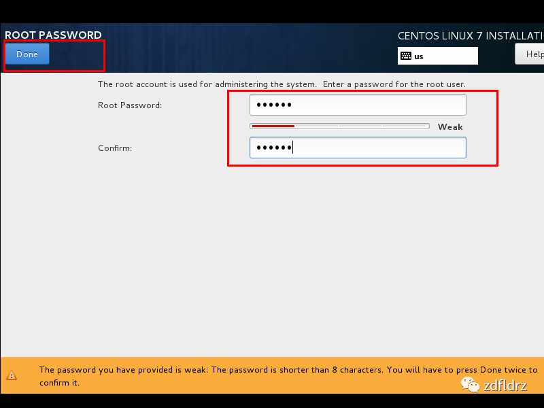
Task: Click the keyboard icon next to us
Action: (x=406, y=56)
